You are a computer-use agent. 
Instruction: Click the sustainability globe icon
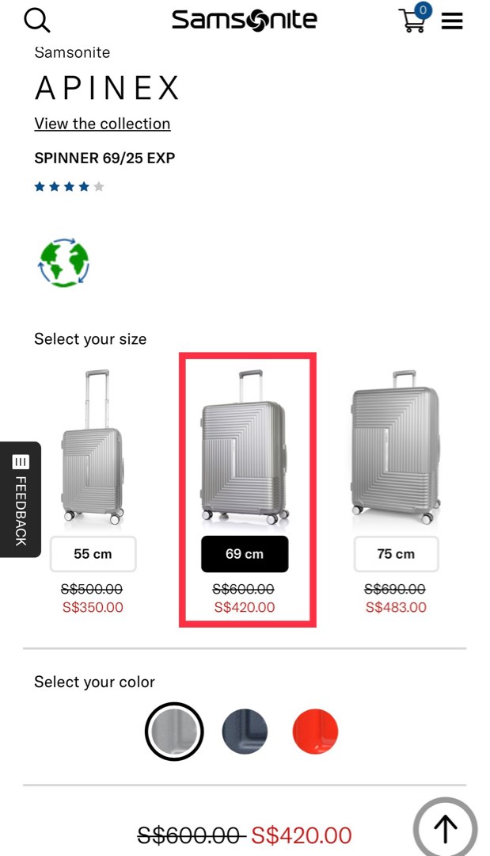(x=63, y=262)
